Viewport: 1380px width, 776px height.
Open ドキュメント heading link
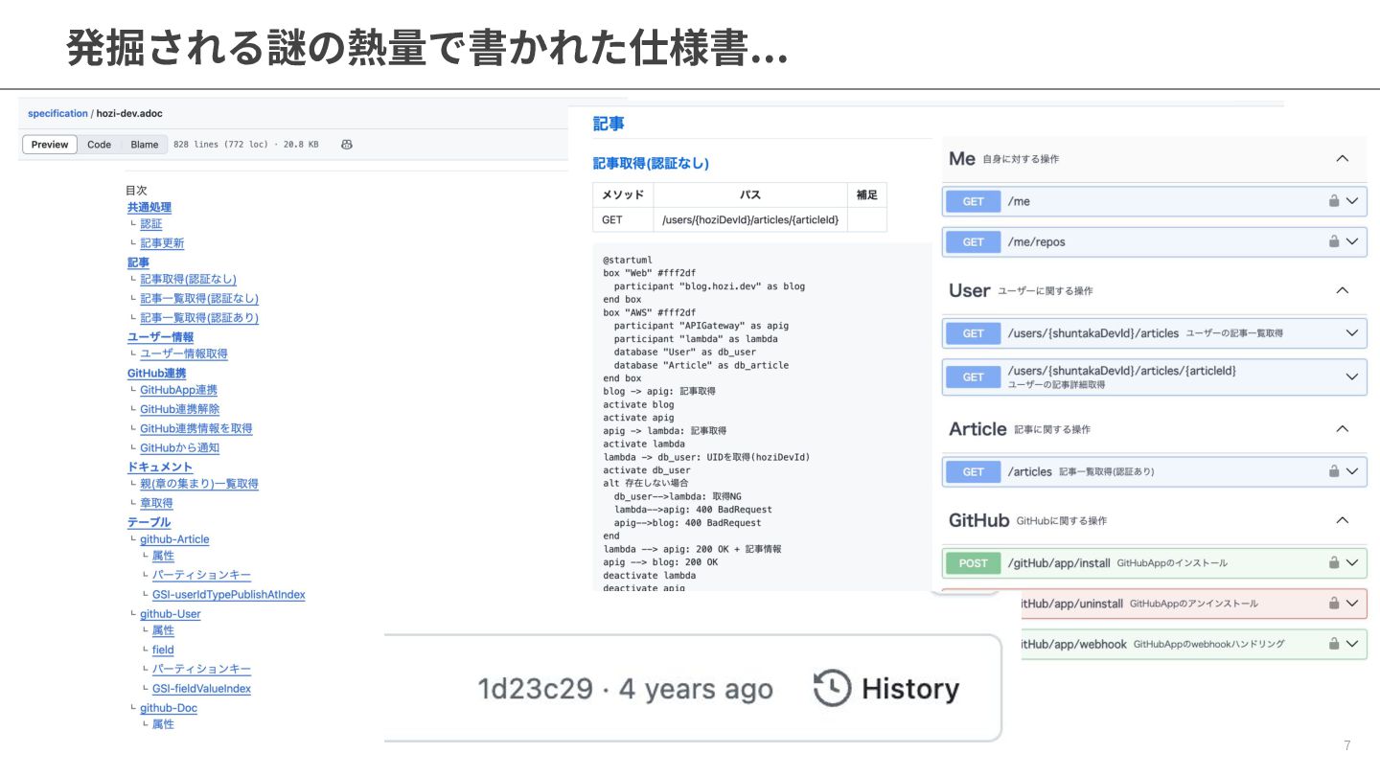(x=160, y=467)
